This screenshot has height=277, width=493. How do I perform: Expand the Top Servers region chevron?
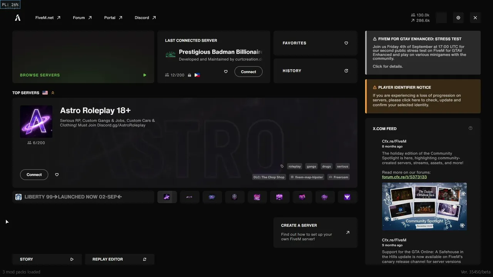click(53, 93)
